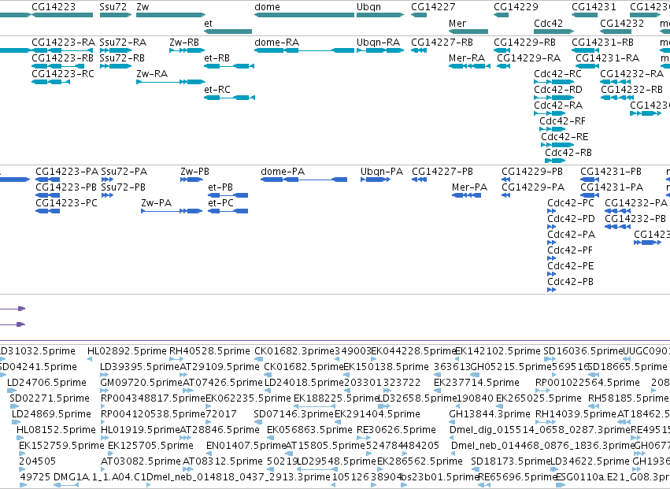The image size is (670, 489).
Task: Click protein Ssu72-PA
Action: pyautogui.click(x=124, y=172)
